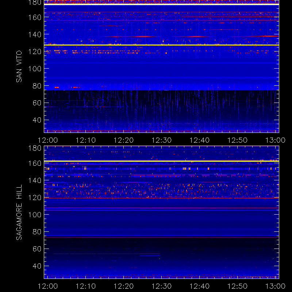Click the SAGAMORE HILL axis label
This screenshot has width=292, height=292.
point(19,212)
